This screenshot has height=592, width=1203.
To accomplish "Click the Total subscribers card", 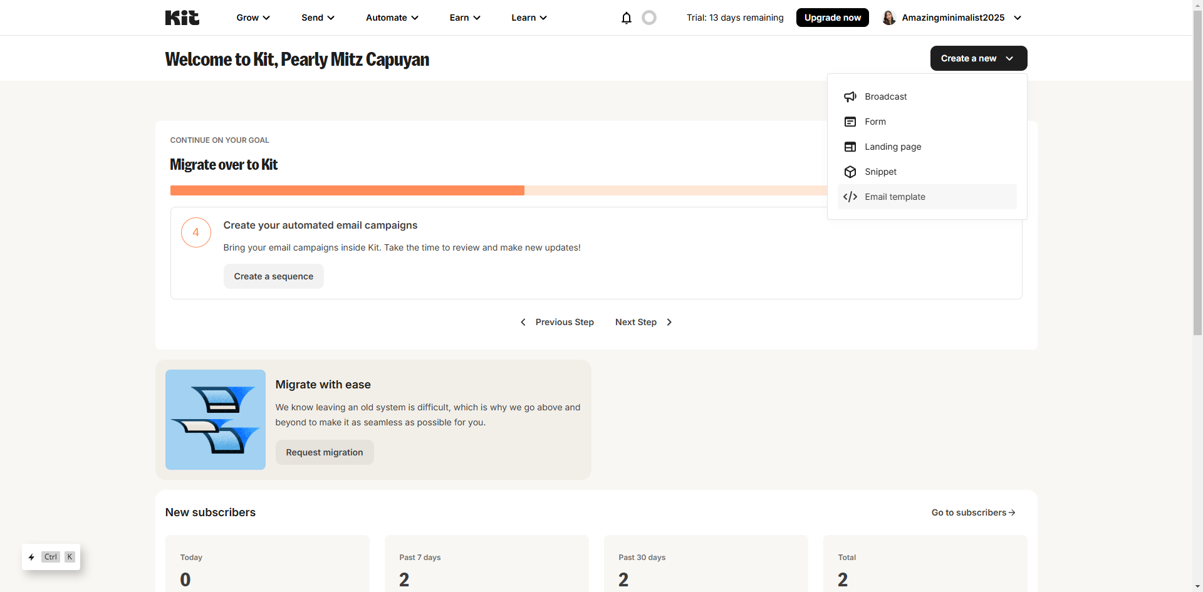I will click(x=925, y=563).
